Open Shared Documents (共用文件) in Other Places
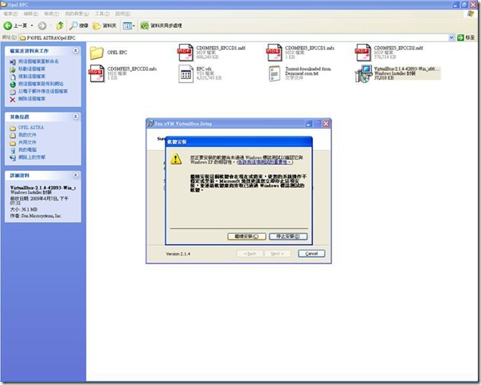481x385 pixels. 27,142
